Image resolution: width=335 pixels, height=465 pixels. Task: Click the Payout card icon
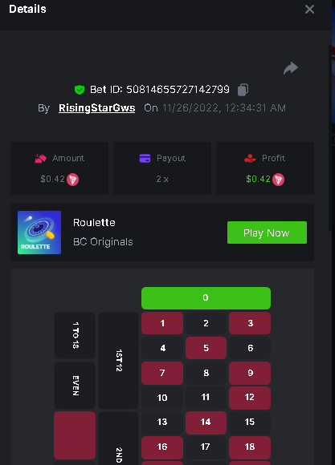coord(145,159)
